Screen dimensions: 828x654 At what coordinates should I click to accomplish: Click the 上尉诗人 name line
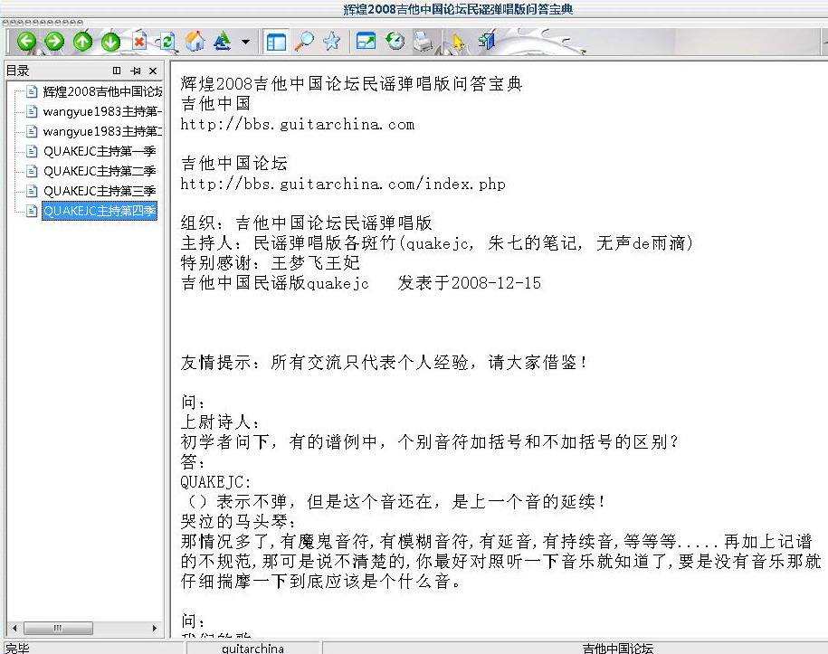pyautogui.click(x=220, y=422)
